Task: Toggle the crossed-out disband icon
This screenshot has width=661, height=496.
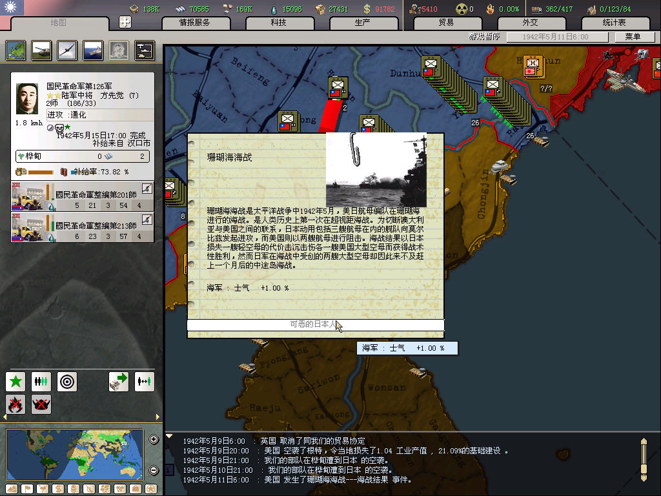Action: [41, 404]
